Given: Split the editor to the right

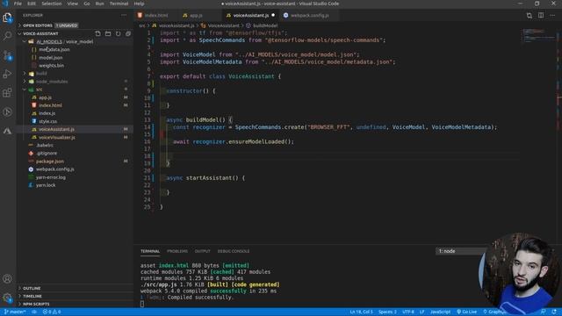Looking at the screenshot, I should tap(541, 16).
